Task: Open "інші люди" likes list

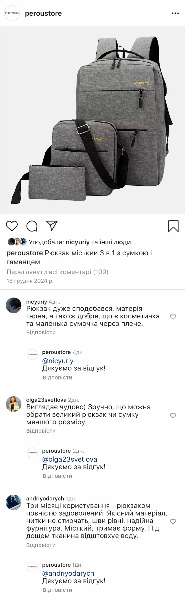Action: [x=115, y=242]
